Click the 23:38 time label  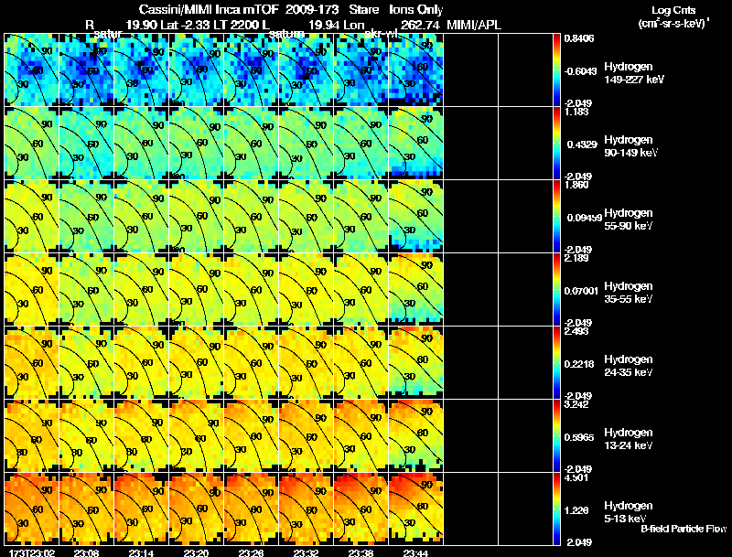361,552
